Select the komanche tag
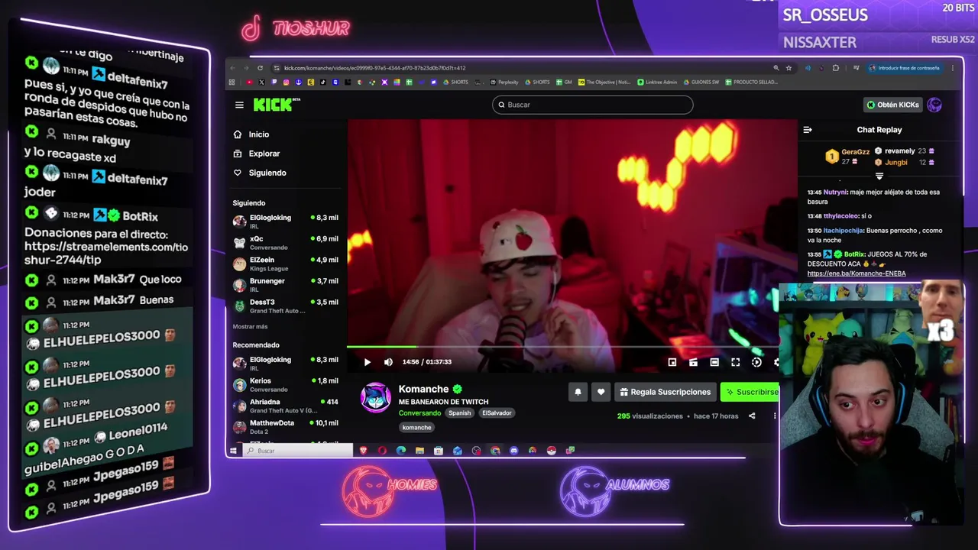This screenshot has height=550, width=978. 416,427
